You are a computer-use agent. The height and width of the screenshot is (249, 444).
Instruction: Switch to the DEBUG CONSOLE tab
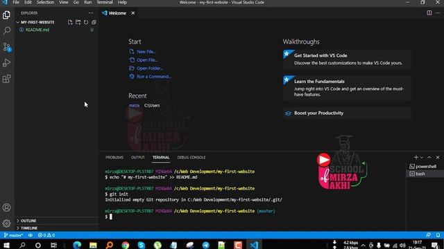coord(191,157)
